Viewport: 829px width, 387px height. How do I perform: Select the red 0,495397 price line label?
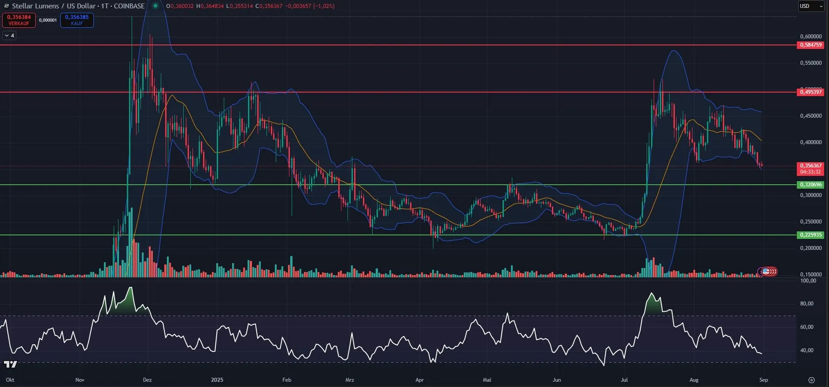[x=810, y=92]
